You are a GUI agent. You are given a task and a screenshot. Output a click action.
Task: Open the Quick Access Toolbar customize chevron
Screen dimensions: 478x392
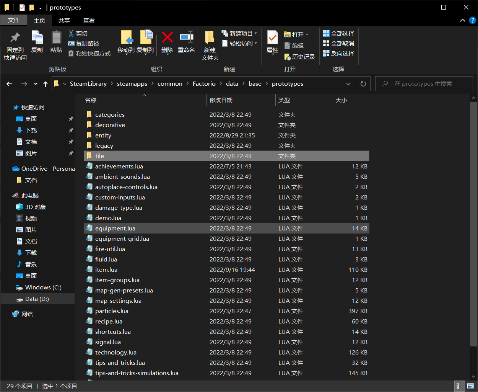[40, 7]
